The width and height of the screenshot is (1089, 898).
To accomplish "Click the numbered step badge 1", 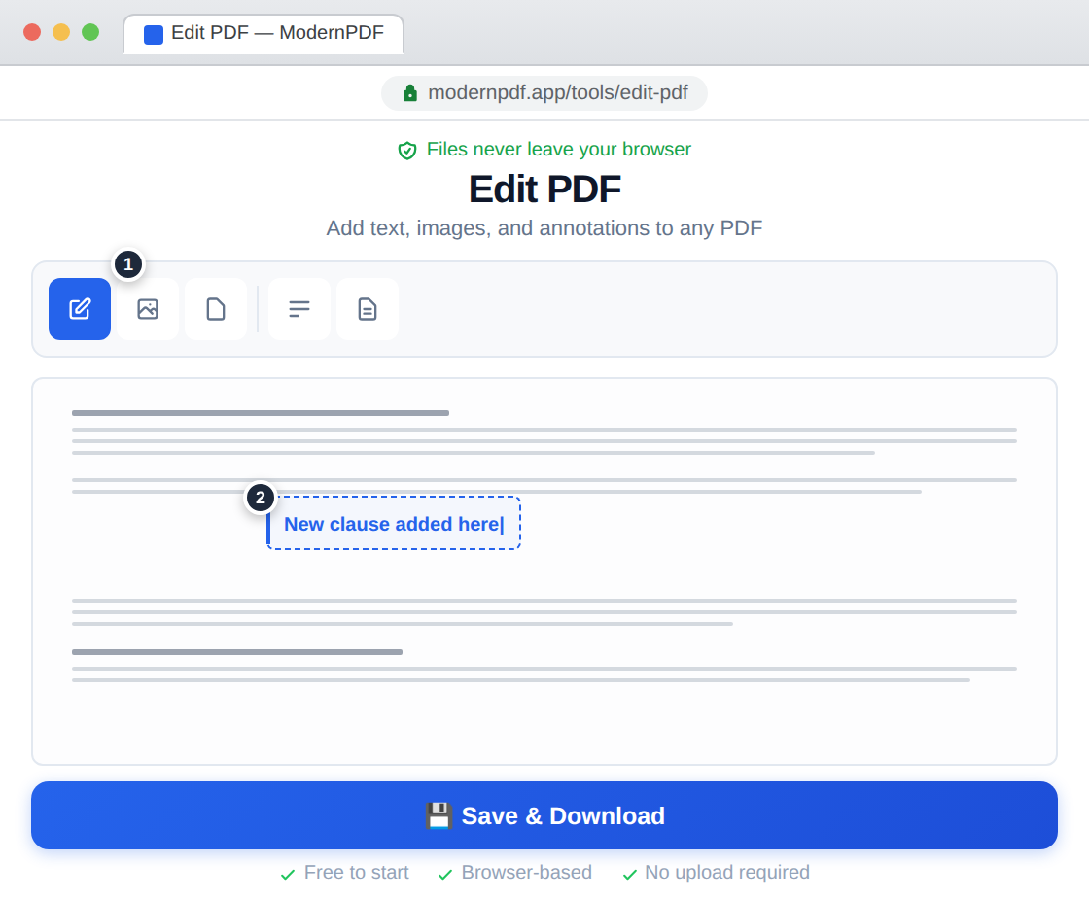I will [x=127, y=263].
